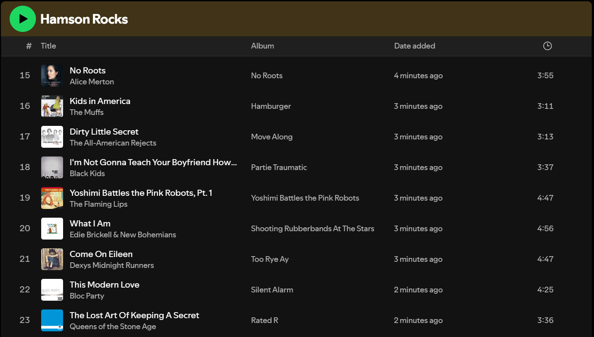Click the 3:36 duration value
The width and height of the screenshot is (594, 337).
coord(545,320)
